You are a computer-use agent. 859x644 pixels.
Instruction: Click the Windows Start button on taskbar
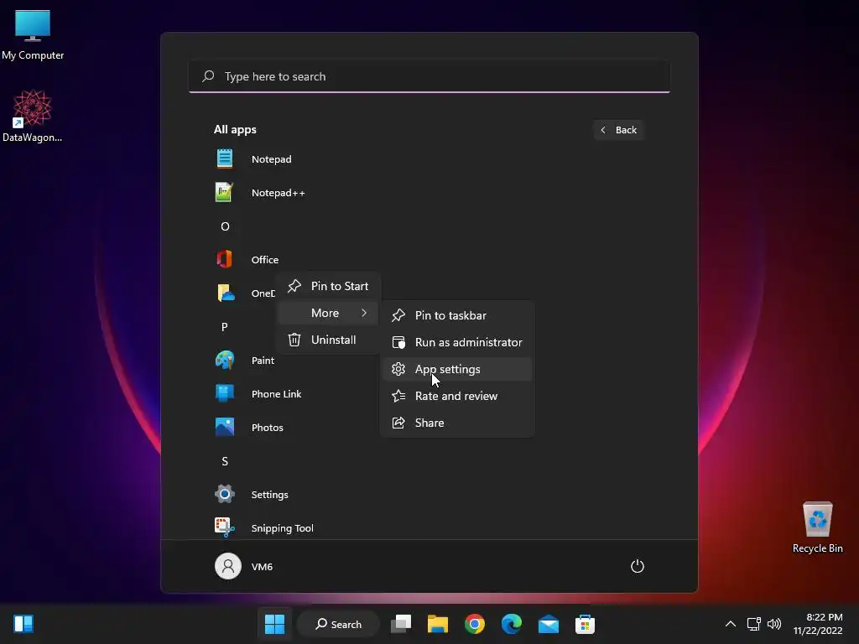point(274,624)
